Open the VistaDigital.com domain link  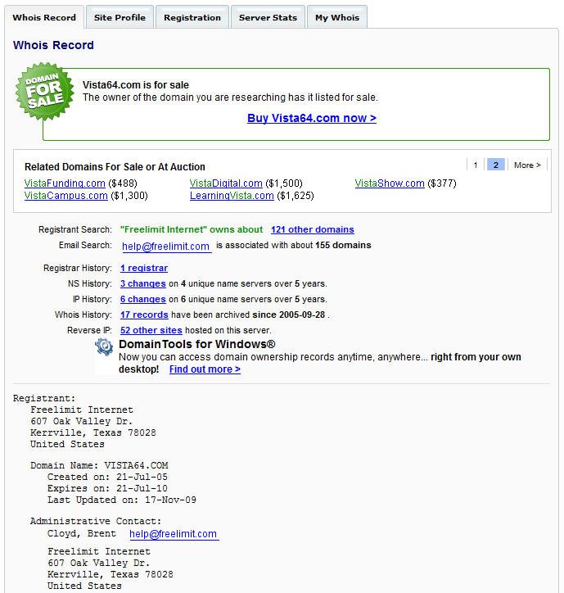pyautogui.click(x=226, y=183)
